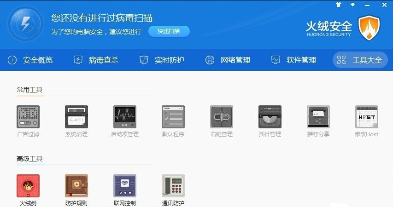Open the 实时防护 real-time protection tab
Viewport: 393px width, 207px height.
[162, 60]
